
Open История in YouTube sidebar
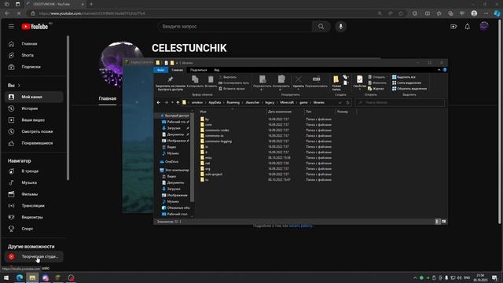click(x=34, y=108)
